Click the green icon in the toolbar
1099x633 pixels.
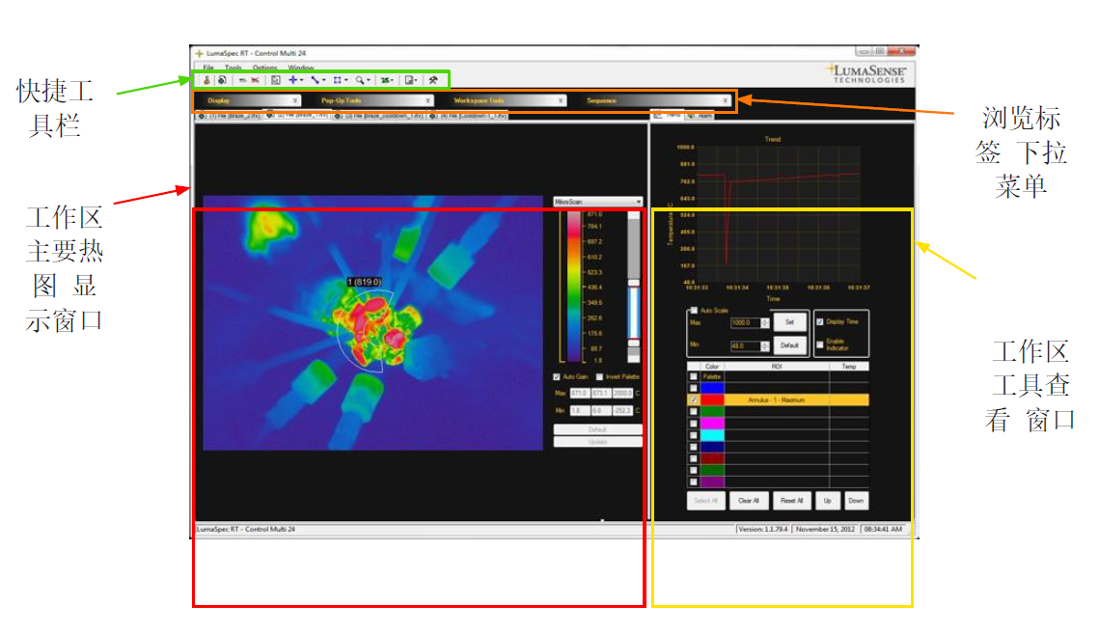385,81
